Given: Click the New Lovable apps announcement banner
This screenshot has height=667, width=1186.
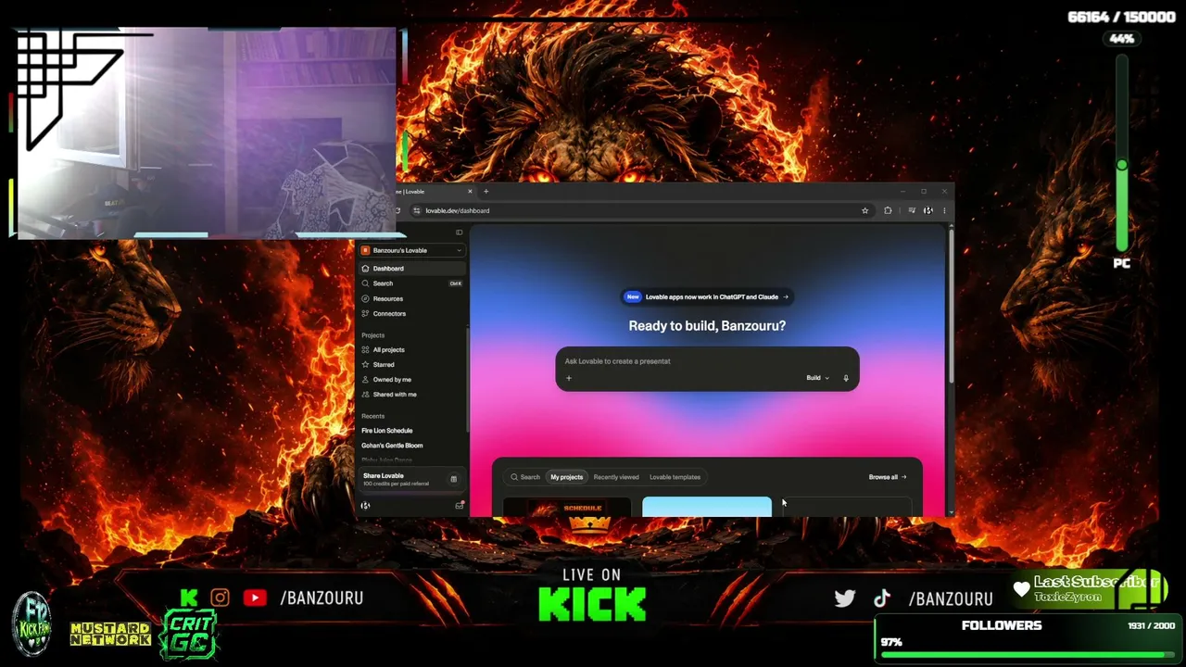Looking at the screenshot, I should click(707, 297).
